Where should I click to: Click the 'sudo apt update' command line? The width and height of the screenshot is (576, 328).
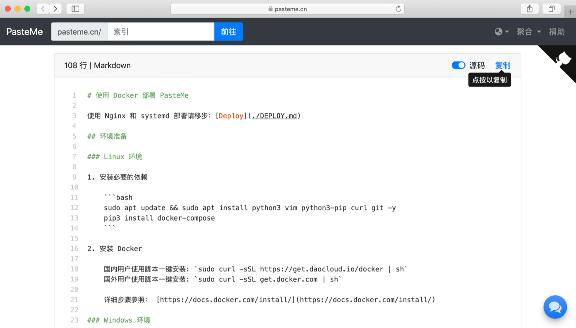(x=250, y=208)
